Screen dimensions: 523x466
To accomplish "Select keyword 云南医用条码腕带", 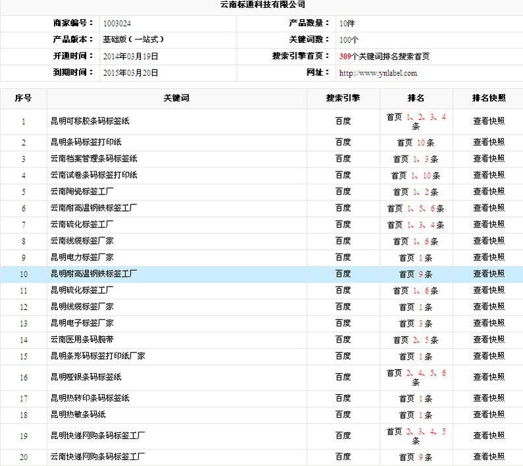I will (x=82, y=339).
